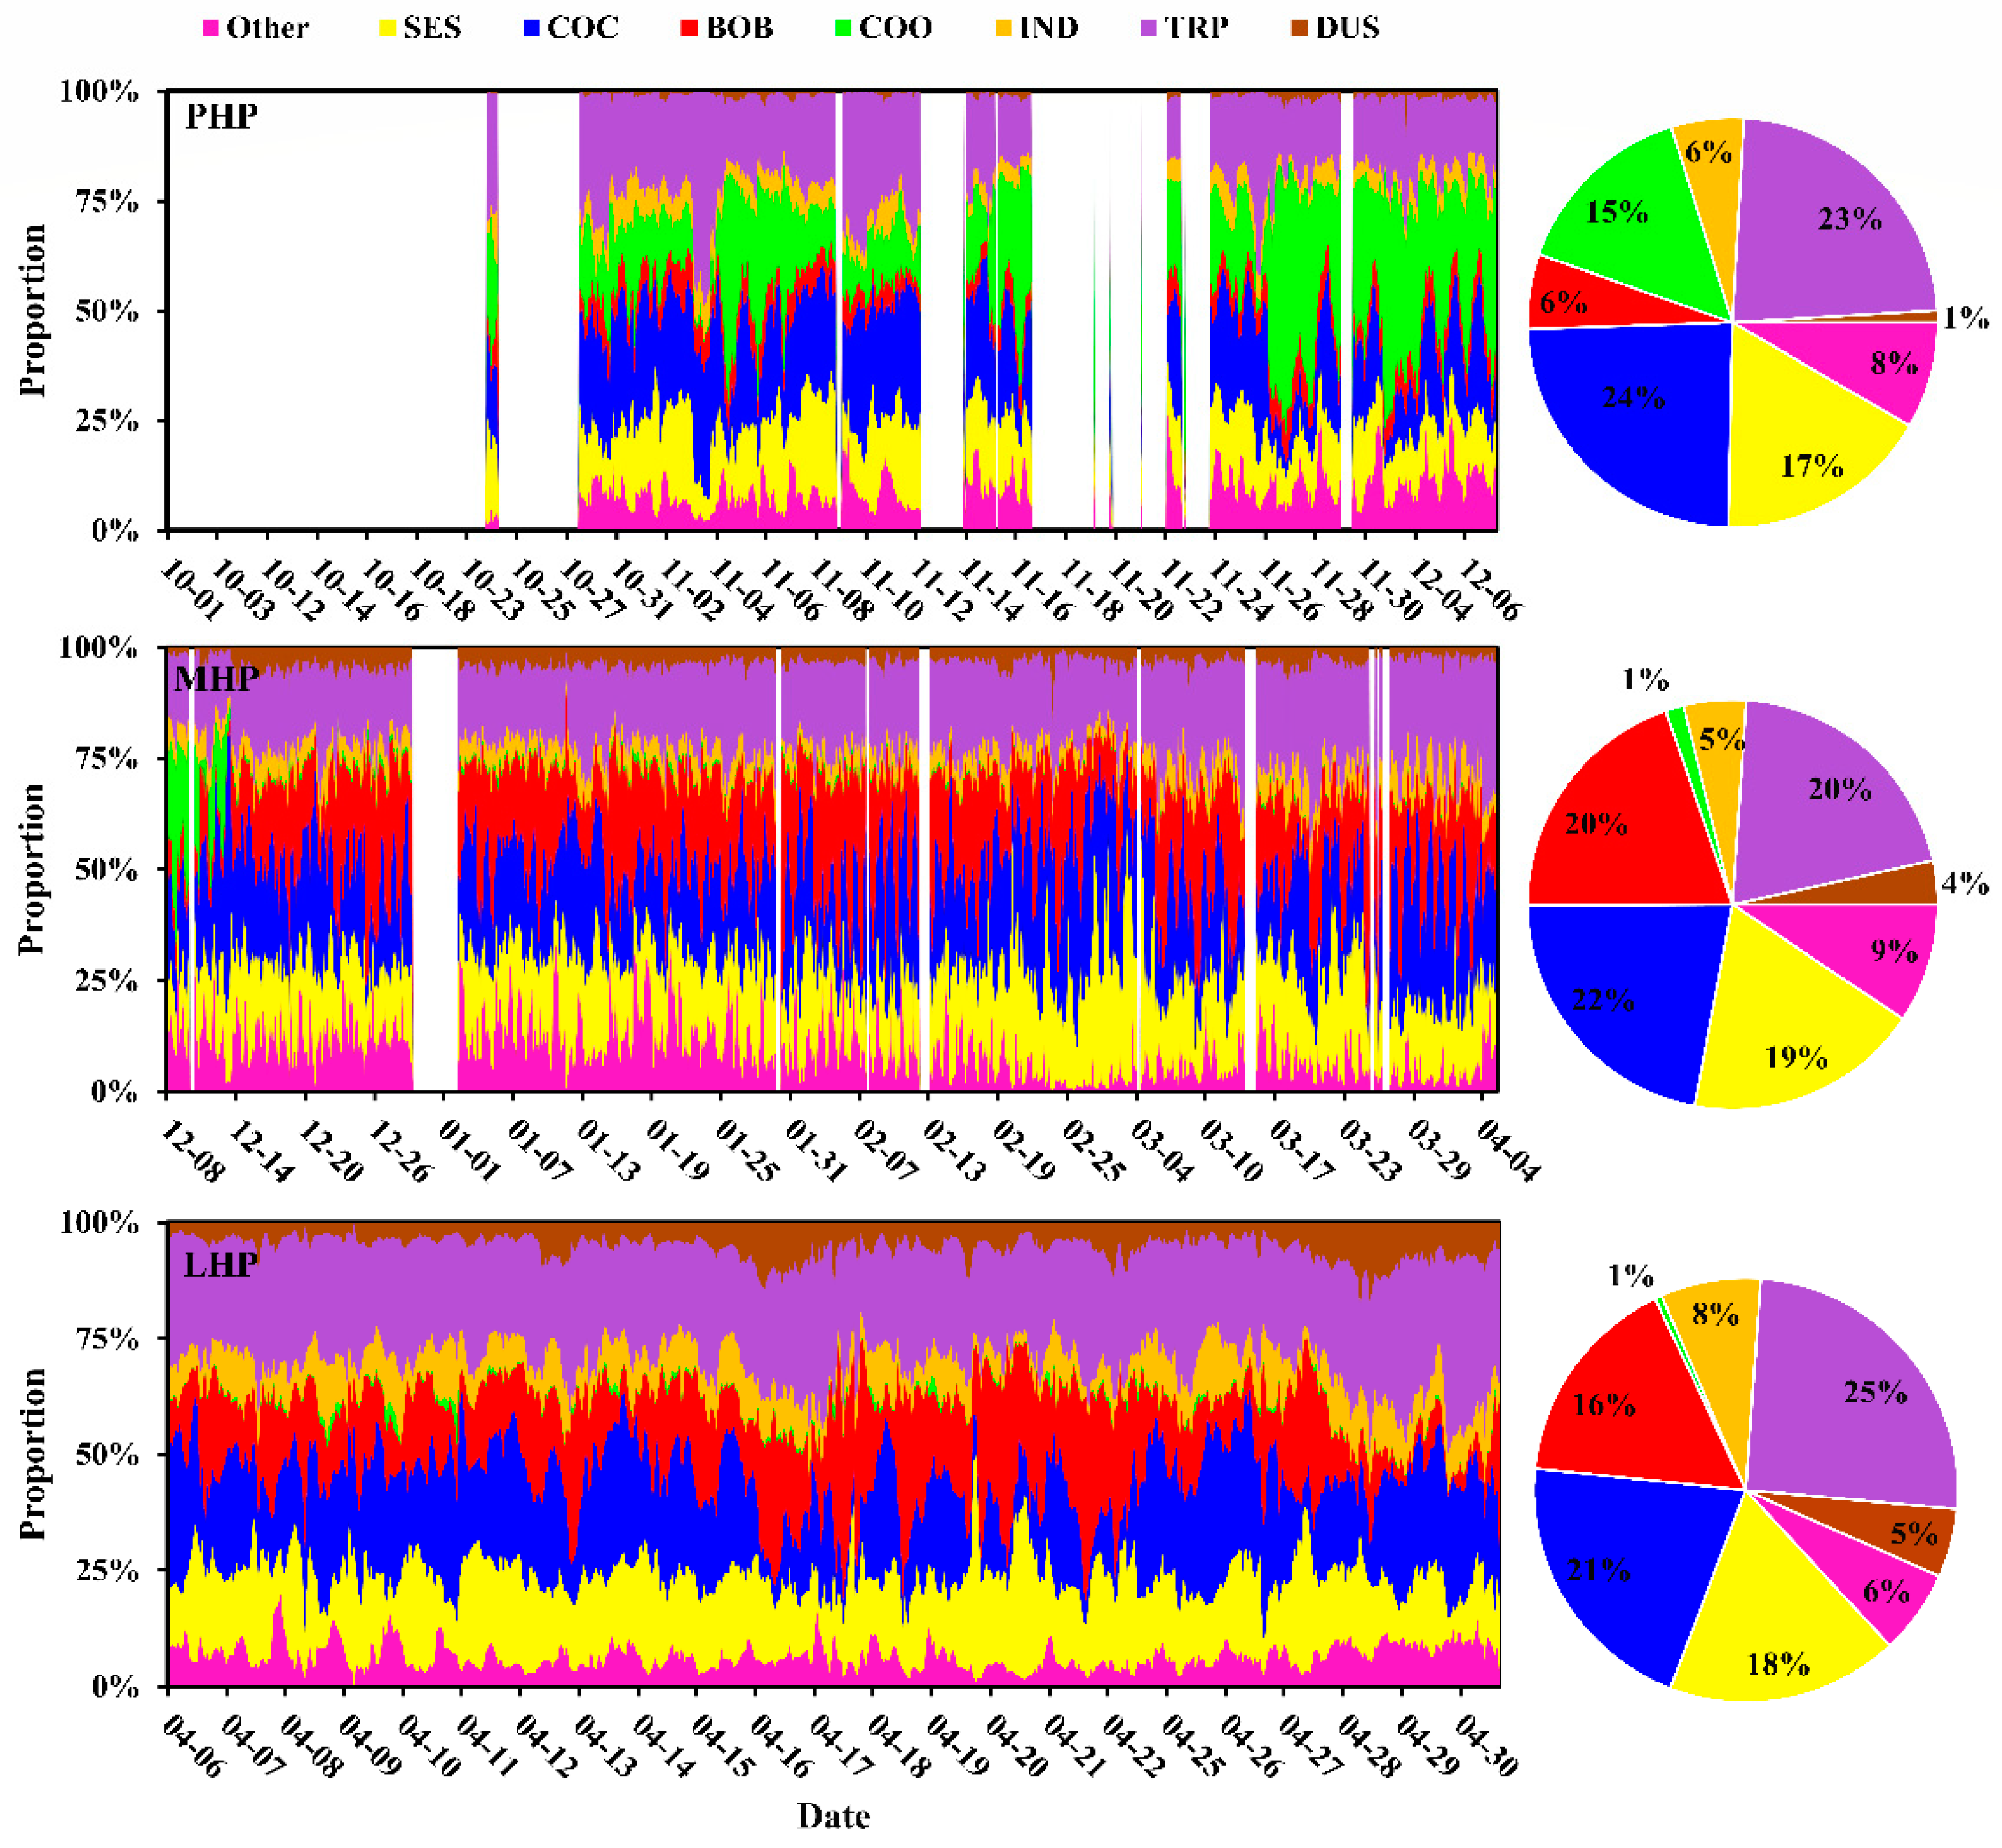Screen dimensions: 2002x1848
Task: Click the purple TRP legend swatch
Action: 1148,29
